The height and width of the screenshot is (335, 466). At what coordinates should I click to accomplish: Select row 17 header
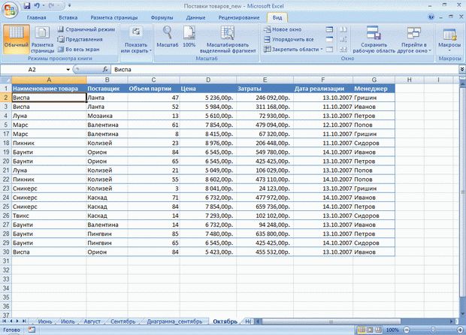coord(6,134)
